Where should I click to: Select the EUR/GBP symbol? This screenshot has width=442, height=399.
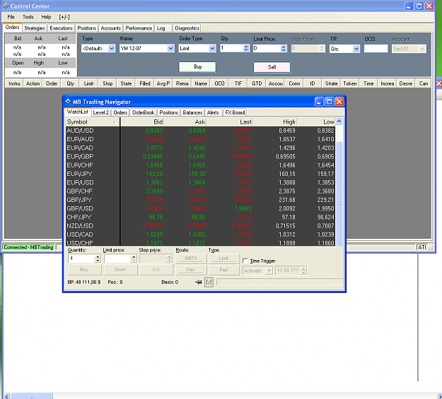pos(80,157)
